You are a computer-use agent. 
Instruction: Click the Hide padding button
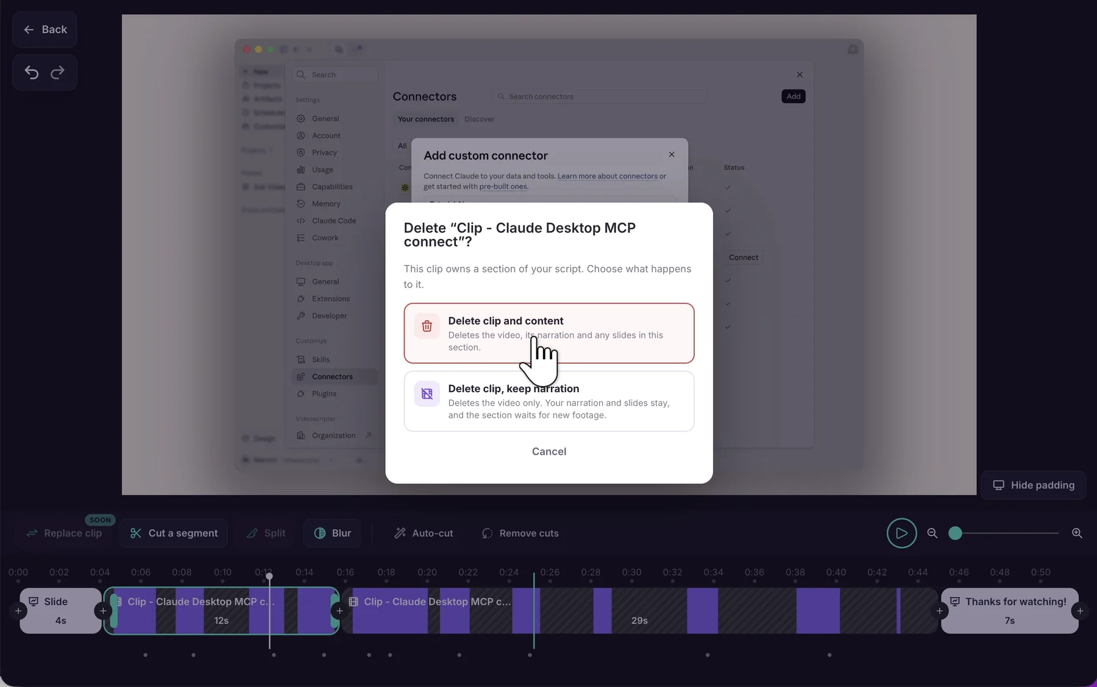(x=1033, y=485)
